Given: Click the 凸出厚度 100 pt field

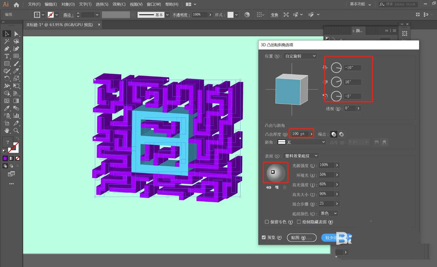Looking at the screenshot, I should (300, 133).
